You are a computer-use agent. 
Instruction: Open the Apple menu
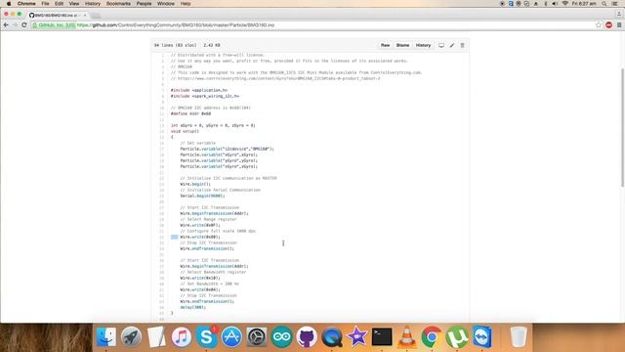coord(9,4)
